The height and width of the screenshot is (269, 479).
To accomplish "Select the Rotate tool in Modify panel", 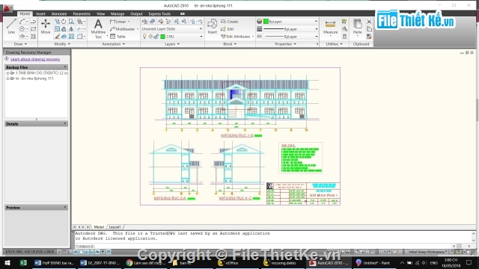I will (x=64, y=22).
